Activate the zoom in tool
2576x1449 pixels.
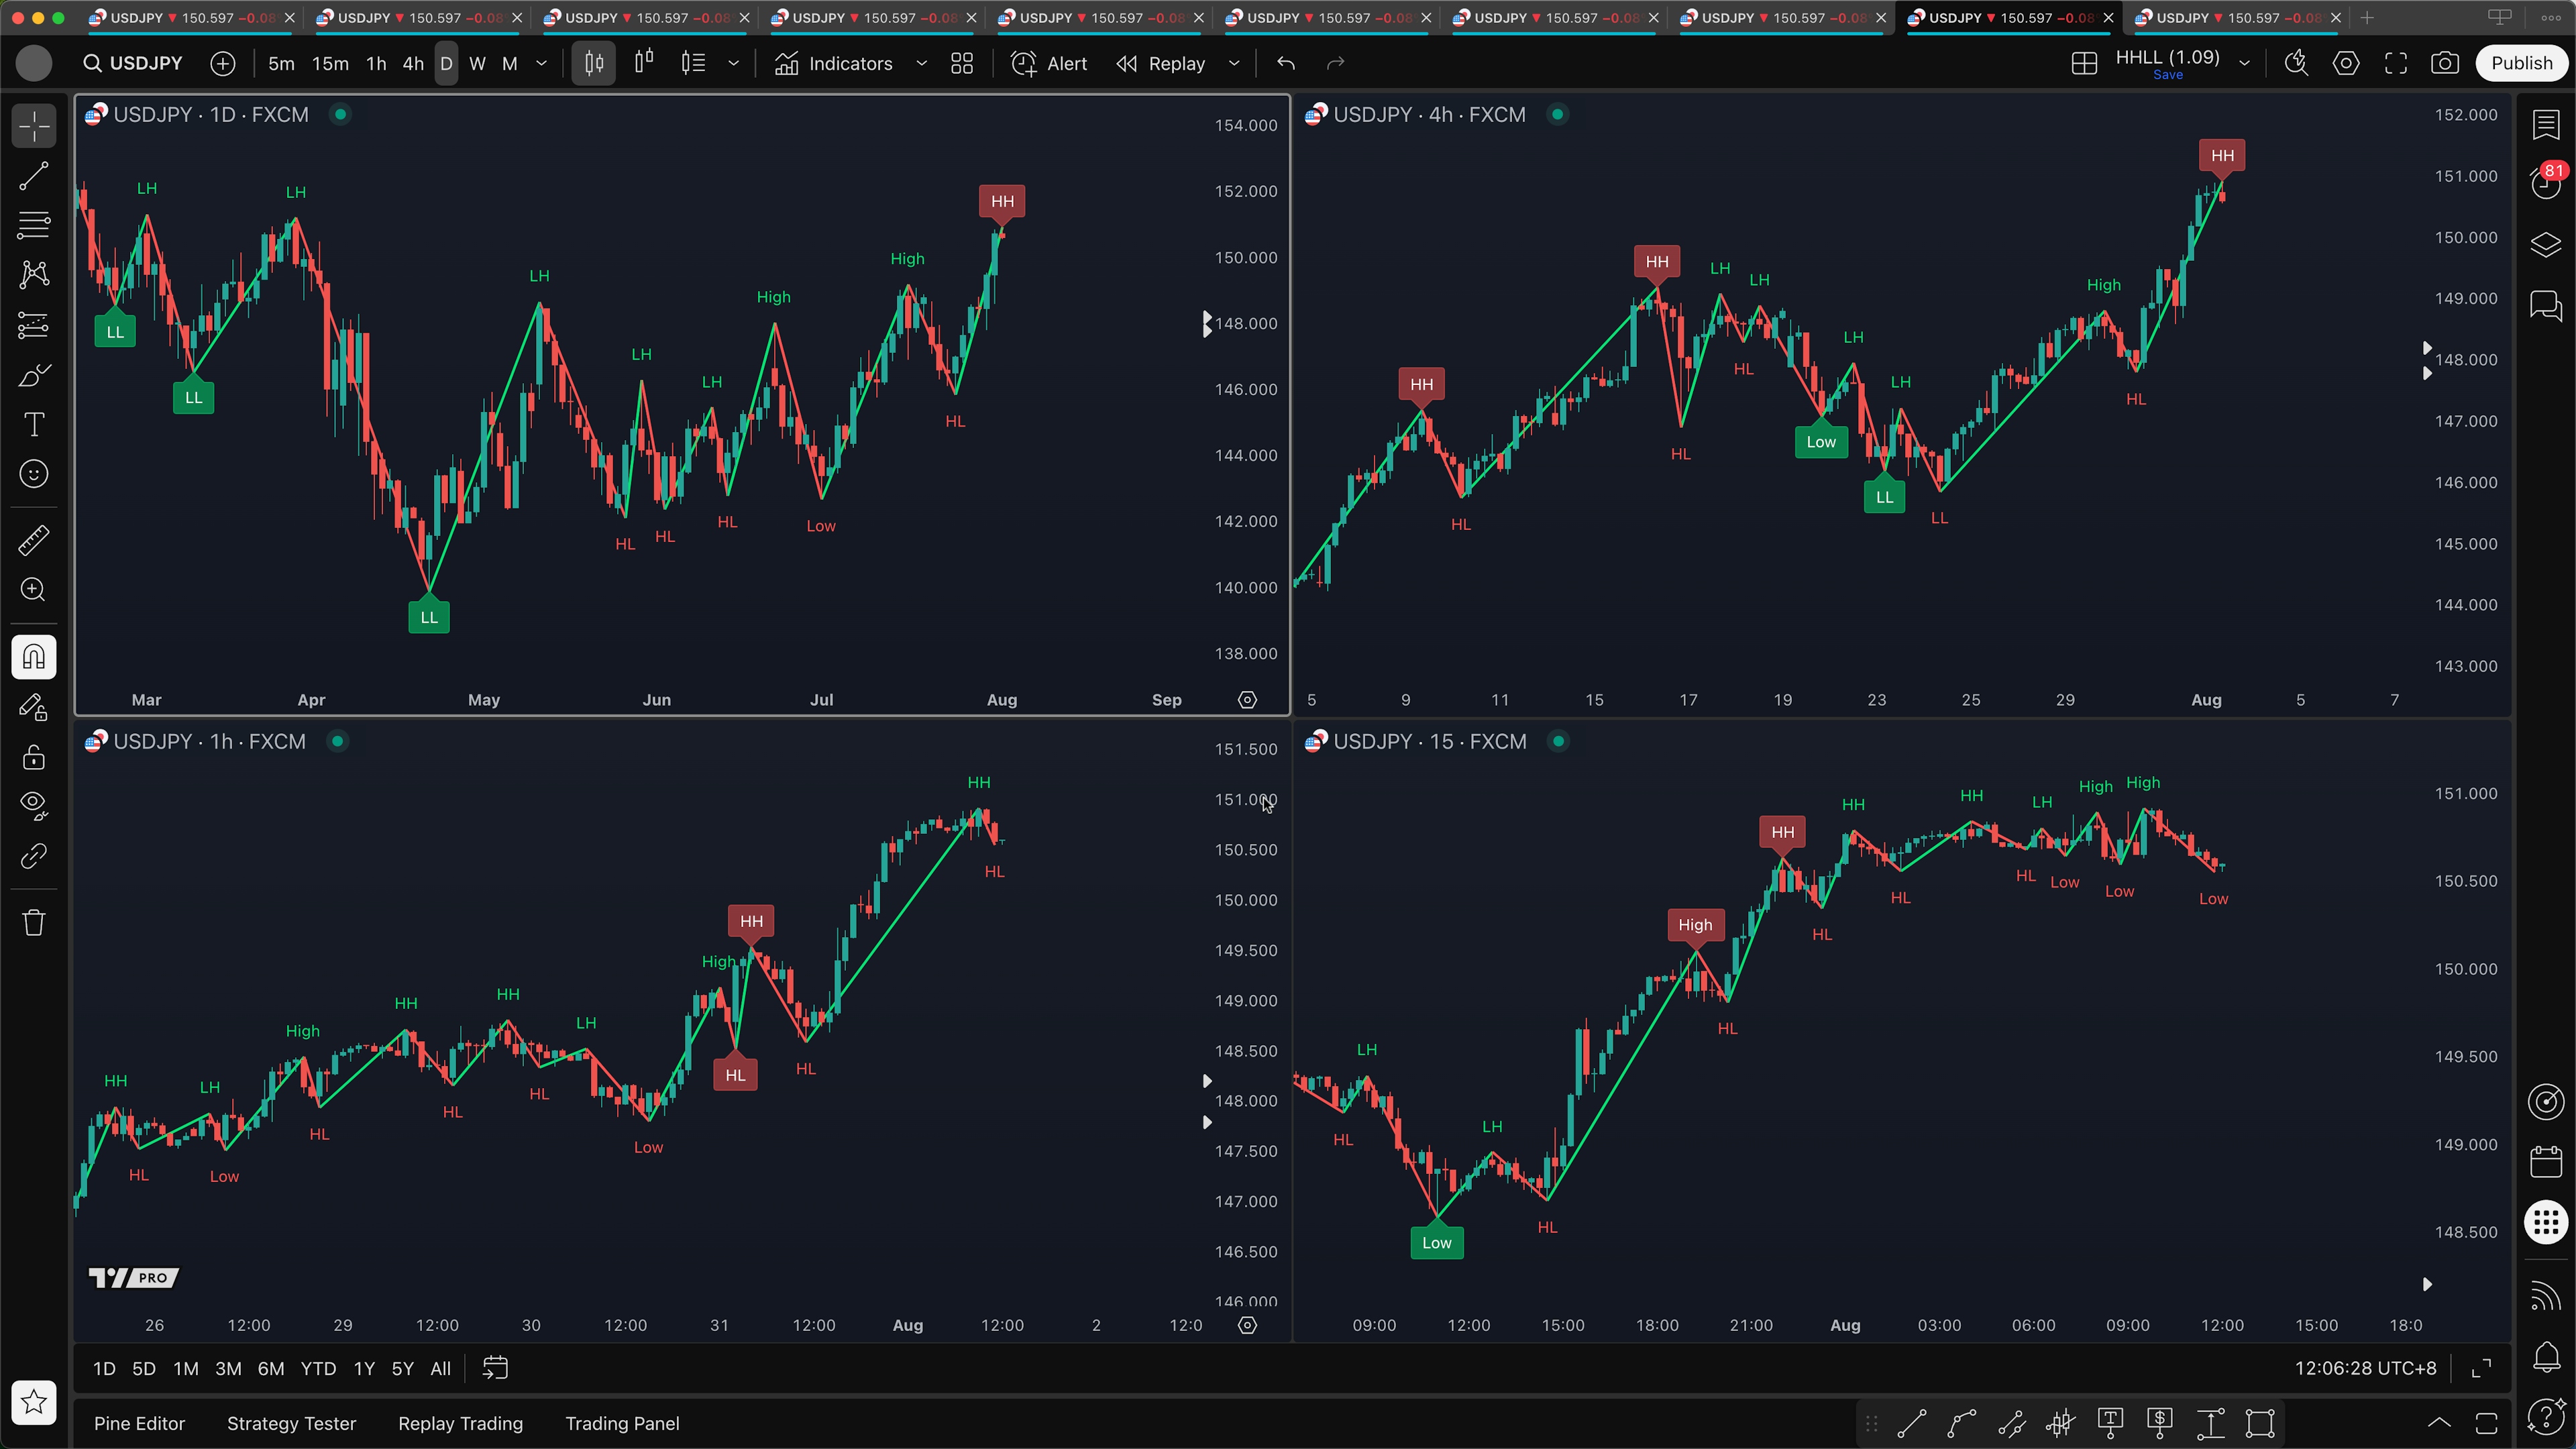[x=34, y=590]
